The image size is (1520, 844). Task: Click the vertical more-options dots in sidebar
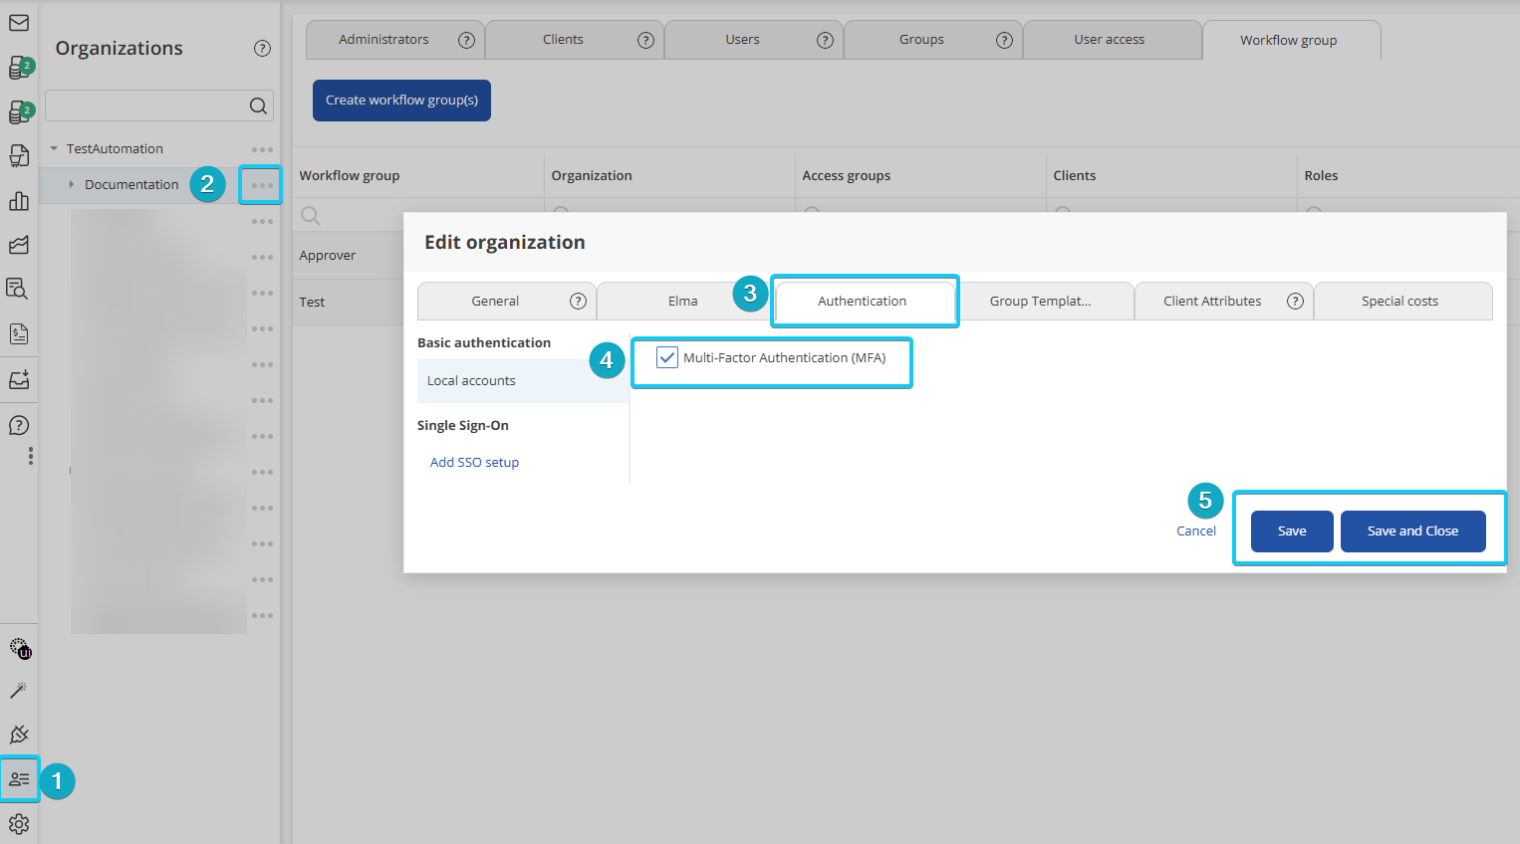[x=31, y=456]
